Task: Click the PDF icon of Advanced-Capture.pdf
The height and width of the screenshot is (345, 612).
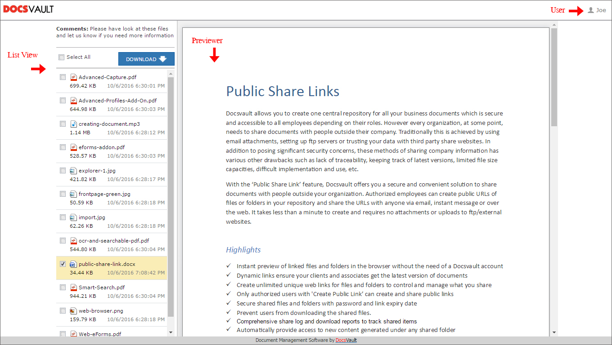Action: [x=74, y=77]
